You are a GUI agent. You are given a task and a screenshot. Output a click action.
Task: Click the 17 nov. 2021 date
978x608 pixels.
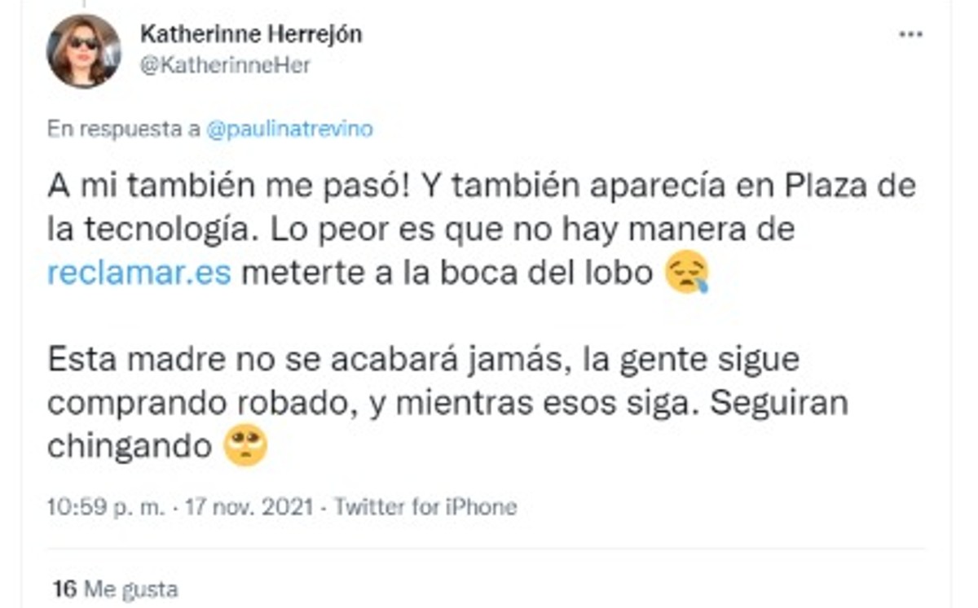pos(249,507)
